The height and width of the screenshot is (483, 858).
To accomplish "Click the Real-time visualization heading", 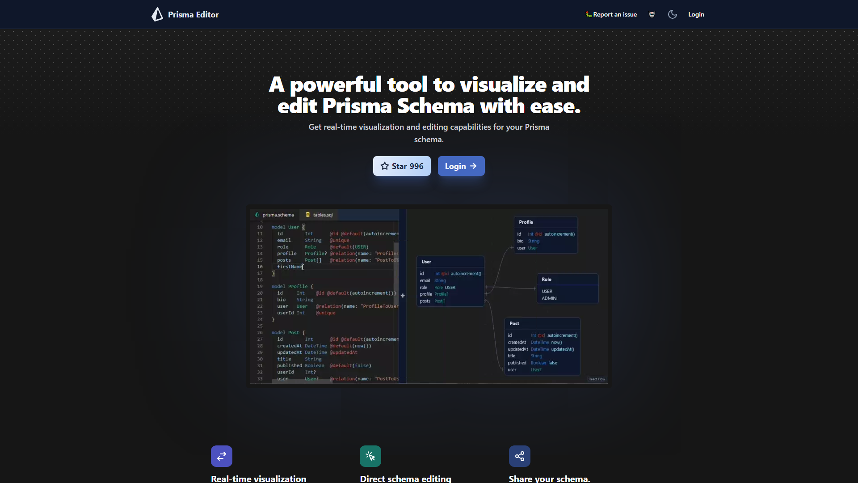I will [258, 479].
